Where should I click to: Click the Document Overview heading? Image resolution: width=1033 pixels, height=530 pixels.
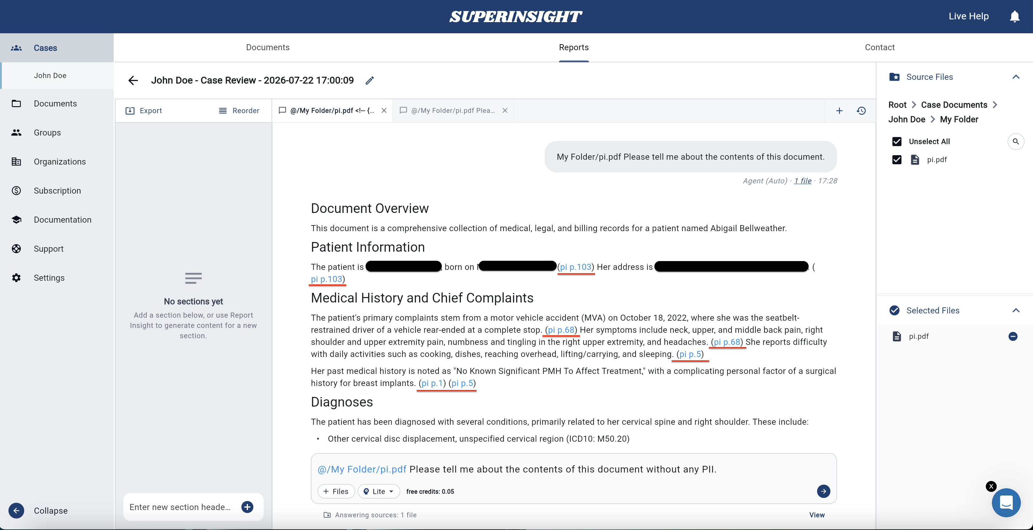[370, 209]
